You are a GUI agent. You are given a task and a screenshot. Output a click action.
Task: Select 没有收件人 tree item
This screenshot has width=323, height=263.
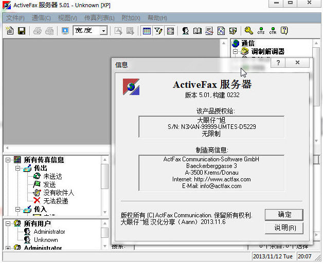point(59,193)
